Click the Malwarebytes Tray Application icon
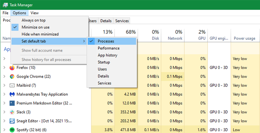This screenshot has height=133, width=260. pos(12,94)
